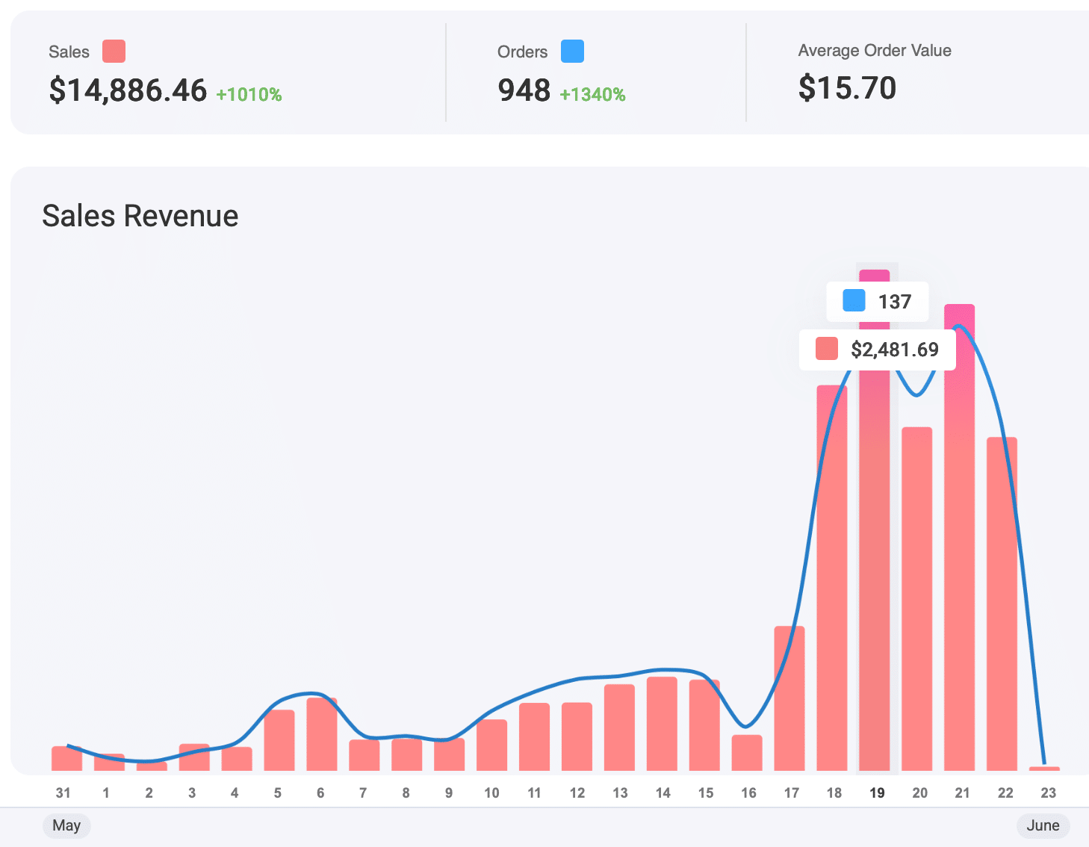Click the Sales Revenue chart title

pyautogui.click(x=140, y=216)
